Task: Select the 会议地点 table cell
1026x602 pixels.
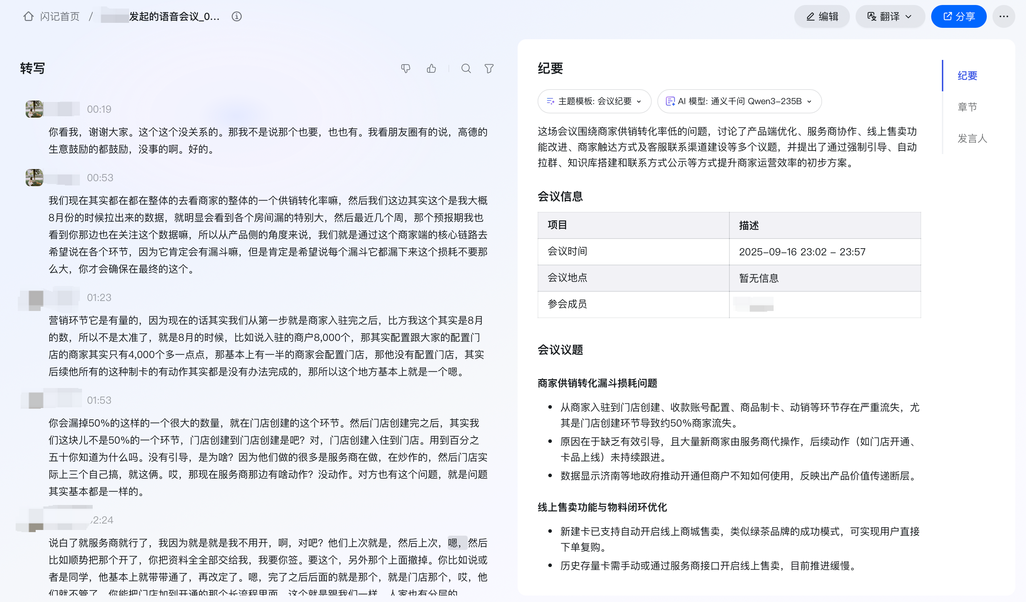Action: point(633,278)
